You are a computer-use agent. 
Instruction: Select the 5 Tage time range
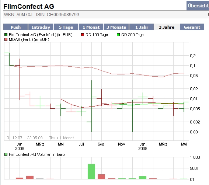coord(66,27)
